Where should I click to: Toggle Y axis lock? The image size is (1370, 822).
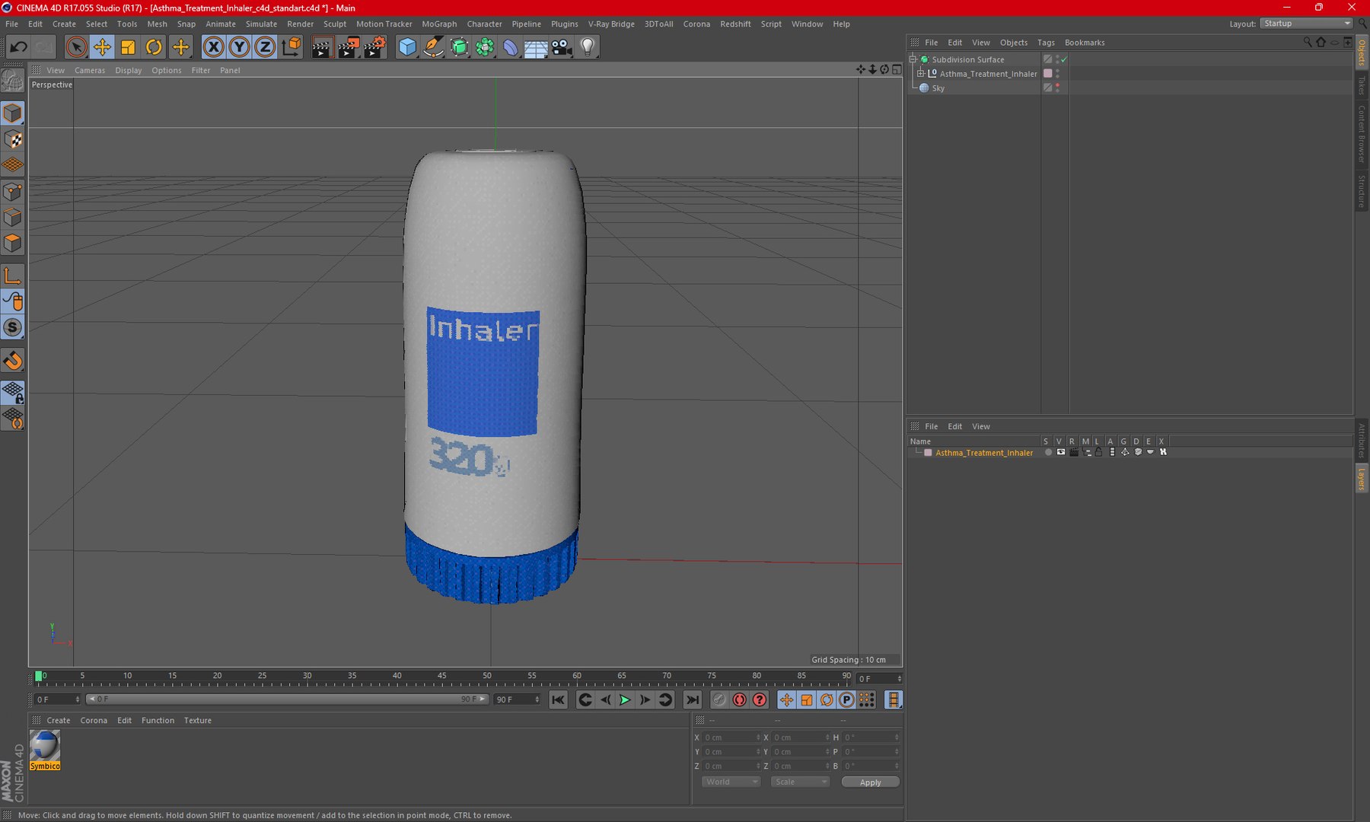(x=239, y=47)
